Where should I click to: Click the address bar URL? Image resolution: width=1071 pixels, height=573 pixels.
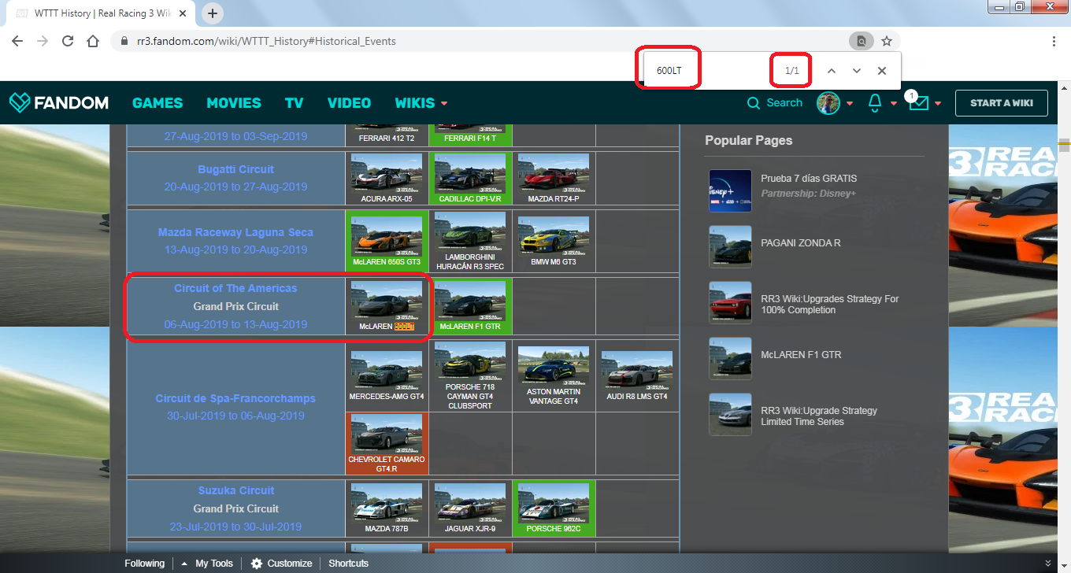click(265, 41)
